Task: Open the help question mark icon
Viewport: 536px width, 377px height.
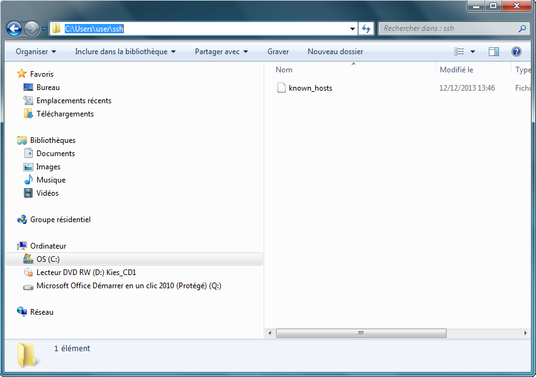Action: point(516,52)
